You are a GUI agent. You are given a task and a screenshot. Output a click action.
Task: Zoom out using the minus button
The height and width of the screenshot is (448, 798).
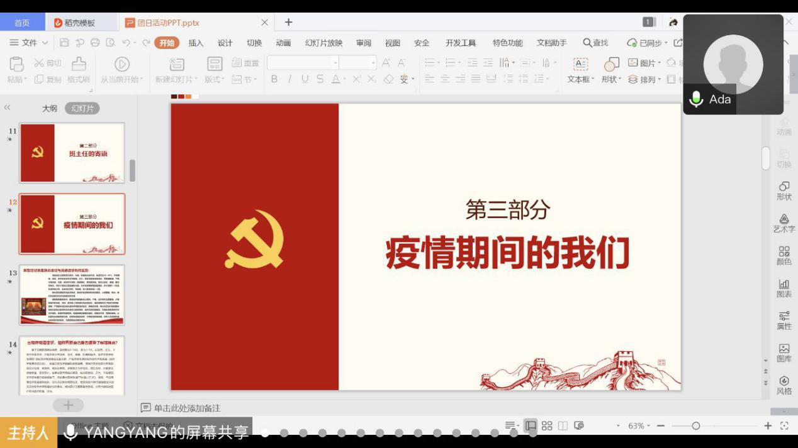[x=661, y=426]
